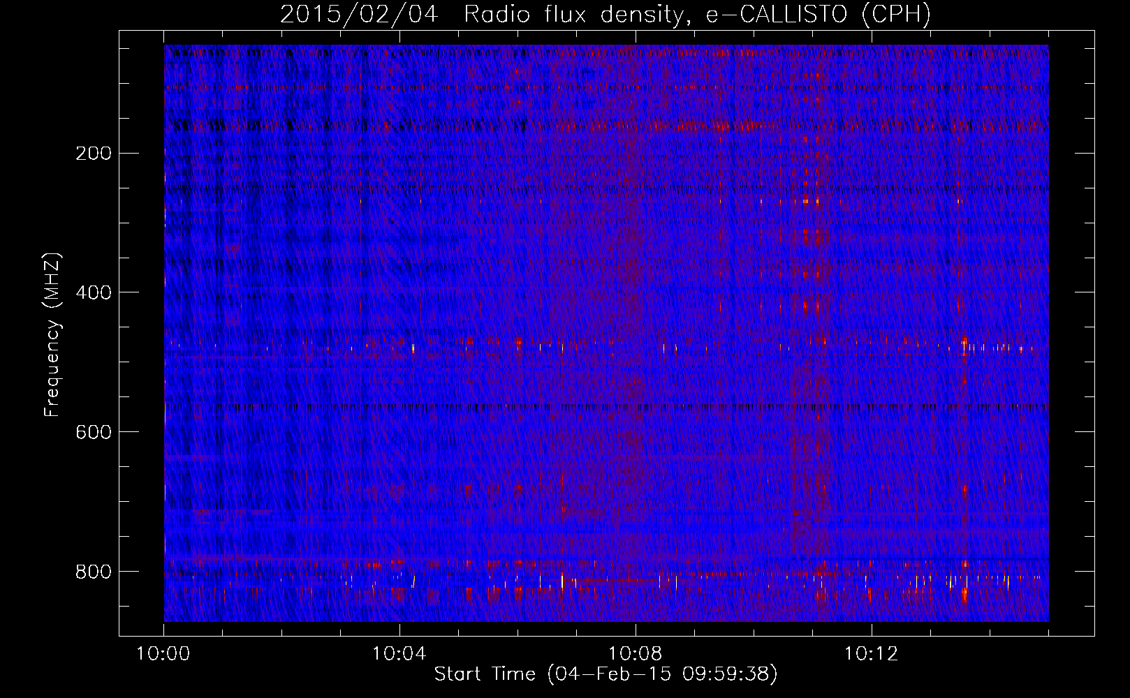Viewport: 1130px width, 698px height.
Task: Click the plot title "2015/02/04 Radio flux density, e-CALLISTO (CPH)"
Action: coord(606,14)
